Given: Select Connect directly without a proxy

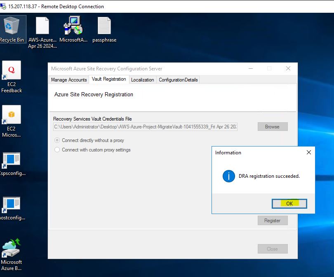Looking at the screenshot, I should (57, 140).
